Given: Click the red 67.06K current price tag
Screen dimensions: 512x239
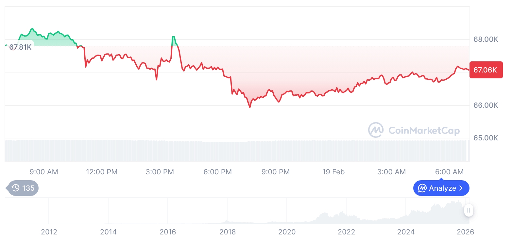Looking at the screenshot, I should 485,70.
